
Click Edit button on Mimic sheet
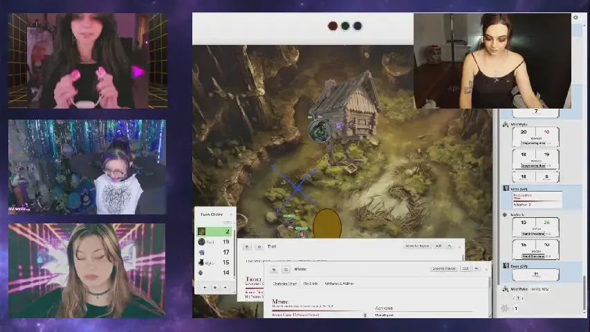pyautogui.click(x=465, y=268)
